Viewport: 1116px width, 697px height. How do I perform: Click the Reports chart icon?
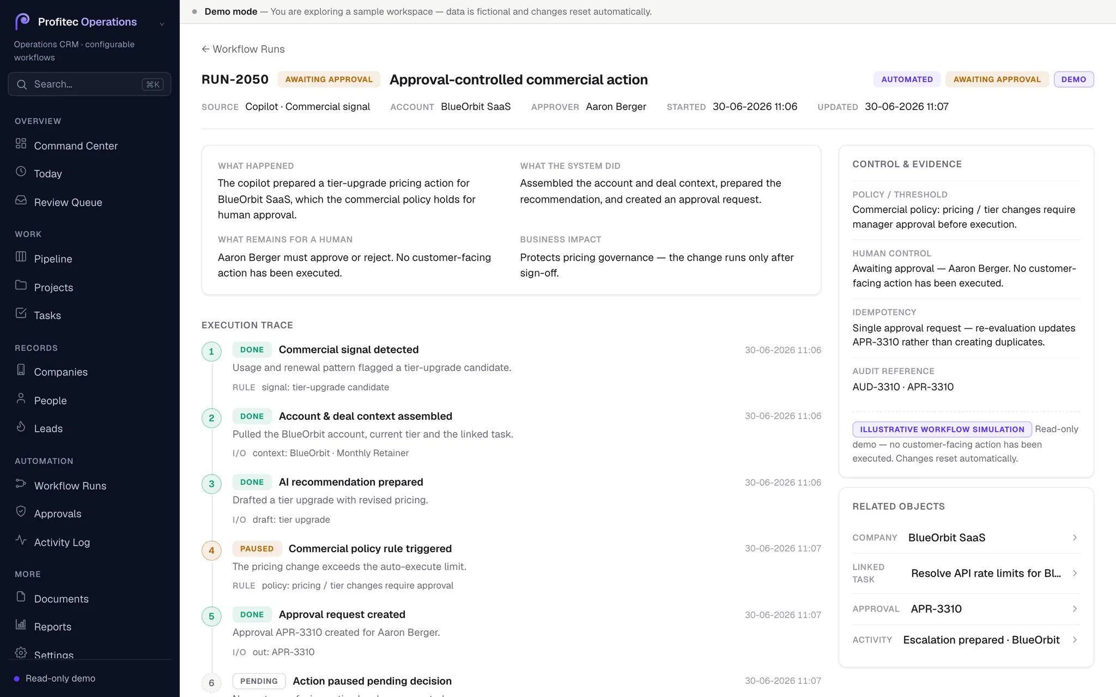21,625
